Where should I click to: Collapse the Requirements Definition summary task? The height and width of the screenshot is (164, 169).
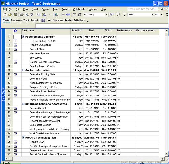[x=23, y=37]
